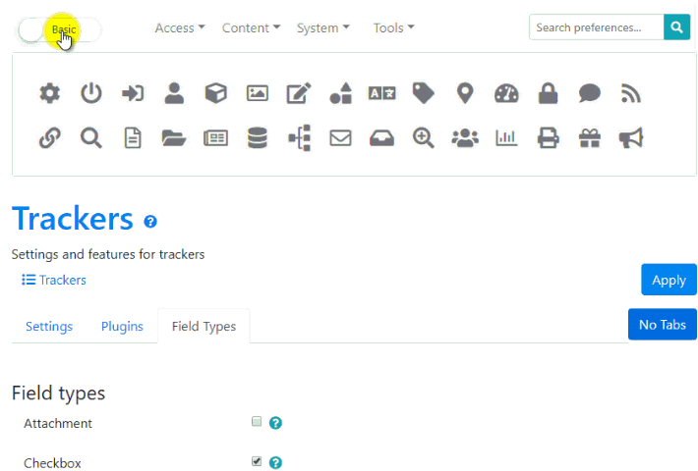
Task: Click the RSS feeds icon
Action: (631, 93)
